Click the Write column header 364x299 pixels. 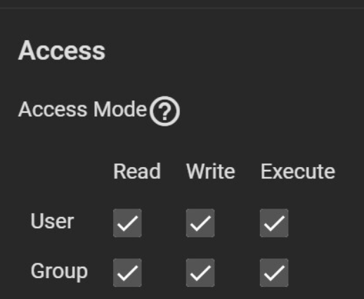click(211, 171)
